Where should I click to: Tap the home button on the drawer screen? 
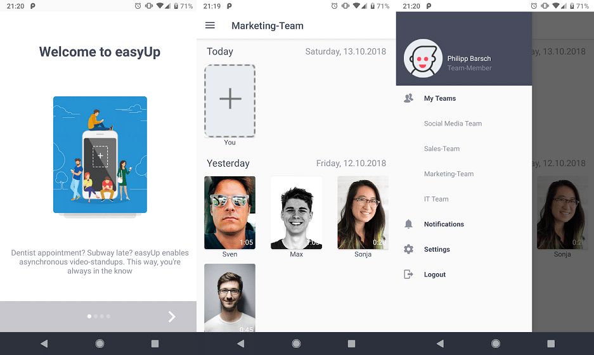tap(496, 344)
